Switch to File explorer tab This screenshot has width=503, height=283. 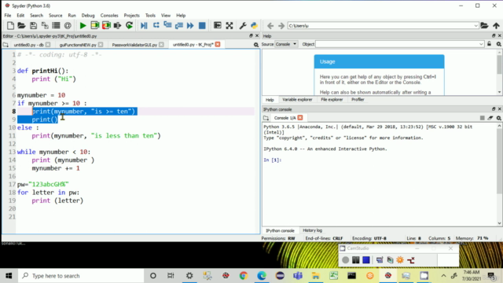[x=332, y=100]
